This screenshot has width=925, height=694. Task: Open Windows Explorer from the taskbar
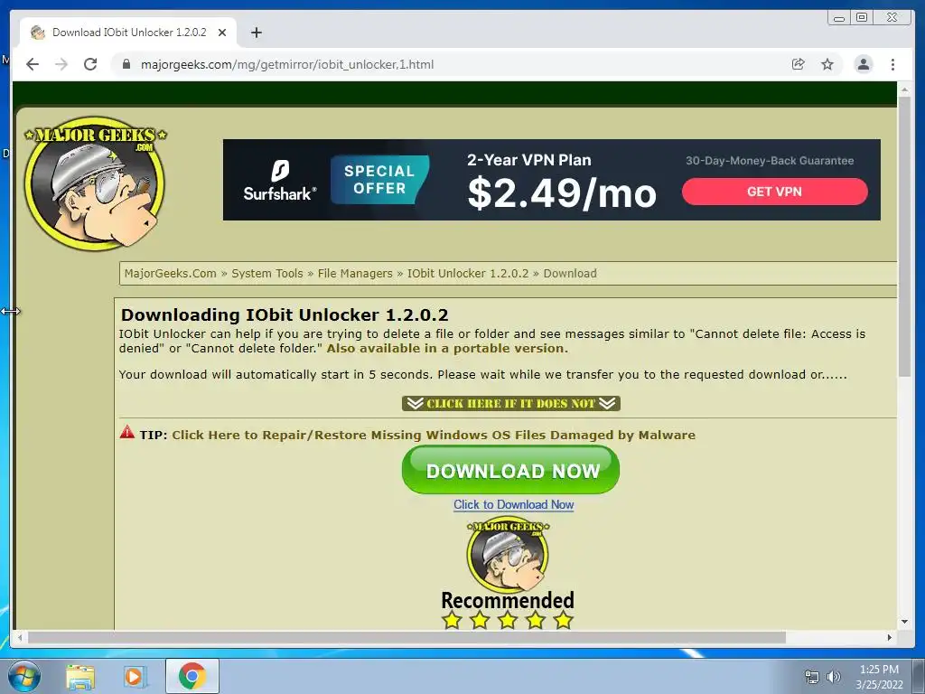80,676
